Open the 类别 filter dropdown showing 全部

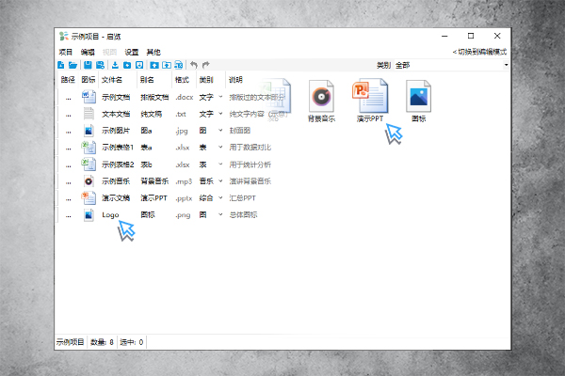[451, 65]
